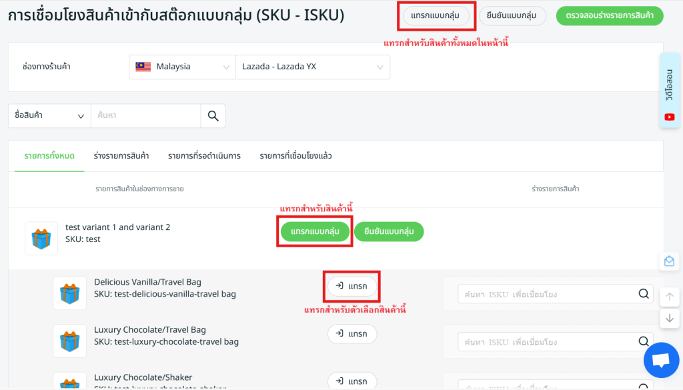
Task: Click the search magnifier icon button
Action: [213, 115]
